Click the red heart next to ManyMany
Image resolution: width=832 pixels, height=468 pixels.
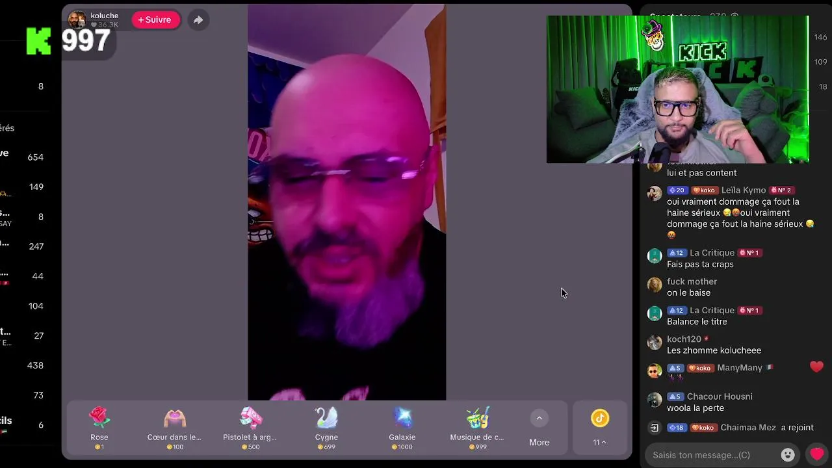point(817,367)
